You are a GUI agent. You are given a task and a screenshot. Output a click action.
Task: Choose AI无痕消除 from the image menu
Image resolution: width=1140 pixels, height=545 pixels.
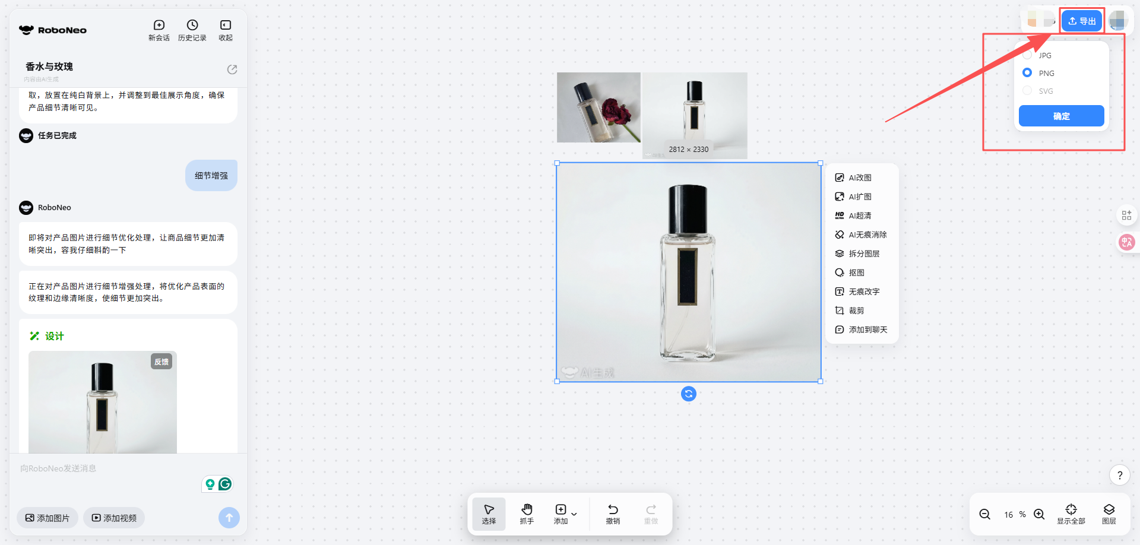point(862,235)
